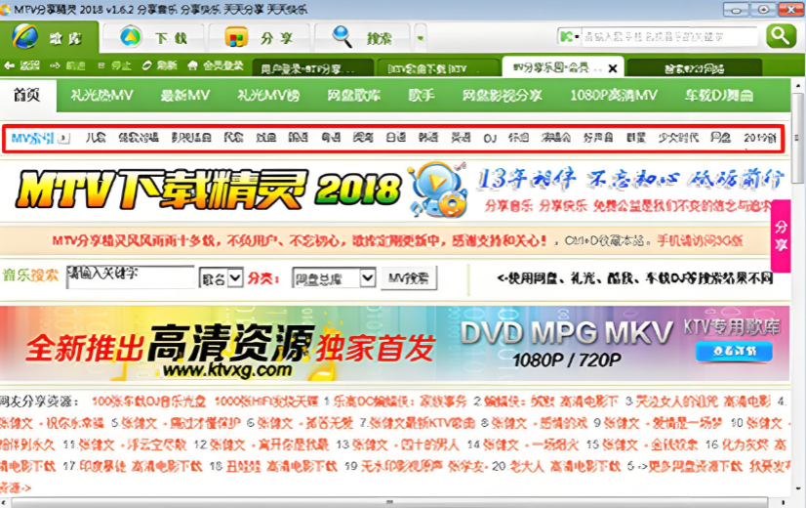The width and height of the screenshot is (806, 508).
Task: Open the search engine selector icon
Action: pos(570,36)
